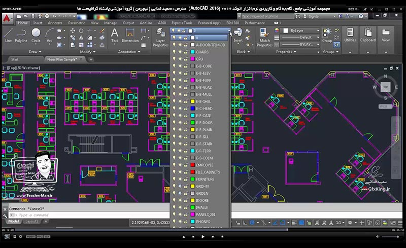Screen dimensions: 406x248
Task: Toggle freeze on GRID-88 layer
Action: click(x=180, y=186)
